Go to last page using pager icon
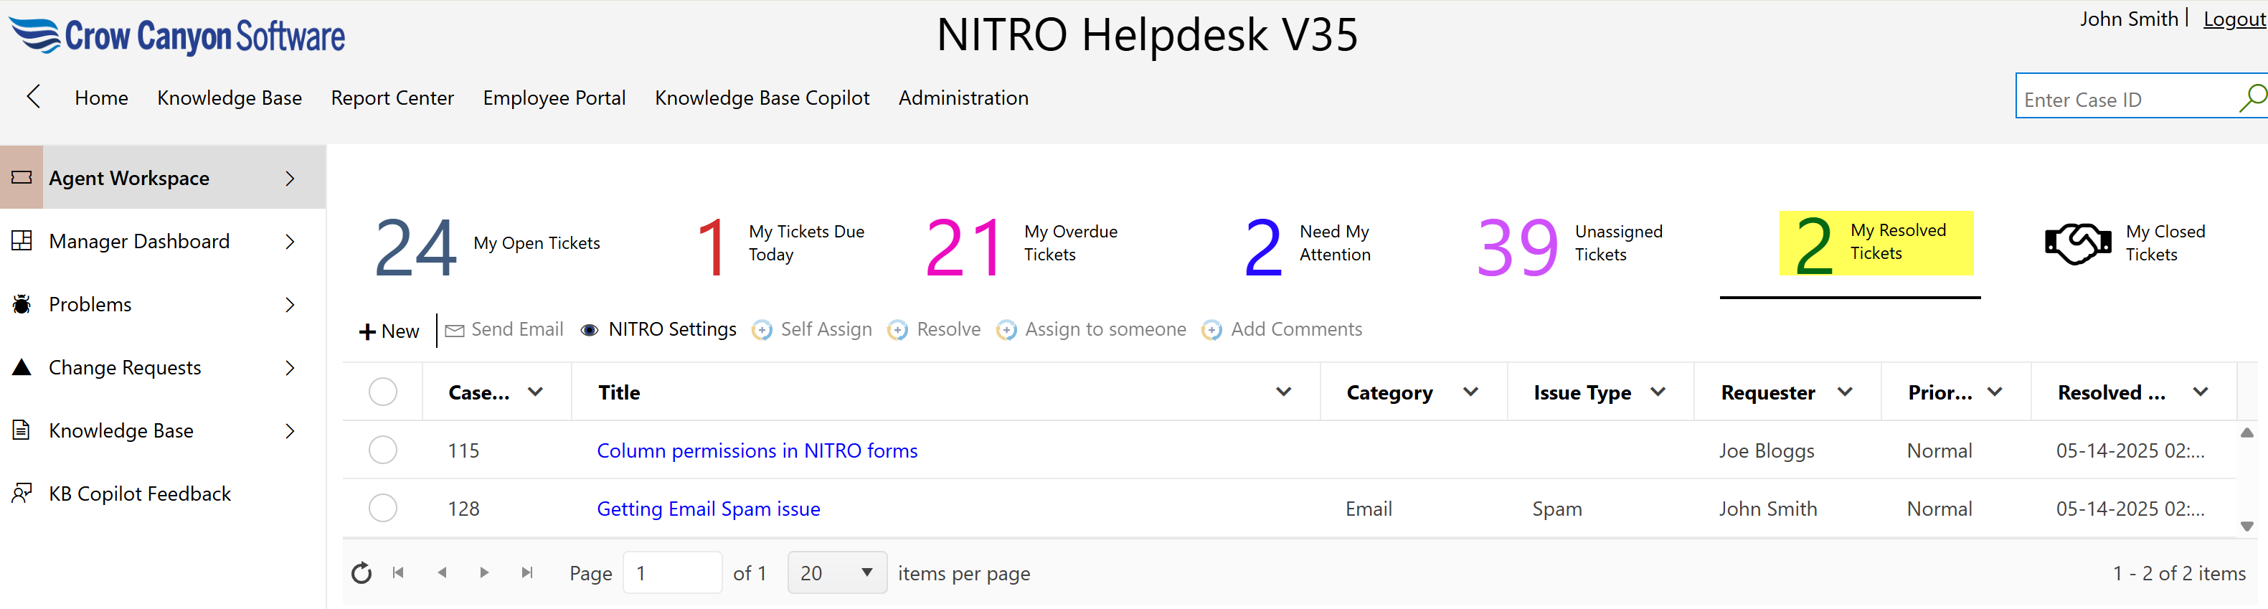 tap(526, 573)
